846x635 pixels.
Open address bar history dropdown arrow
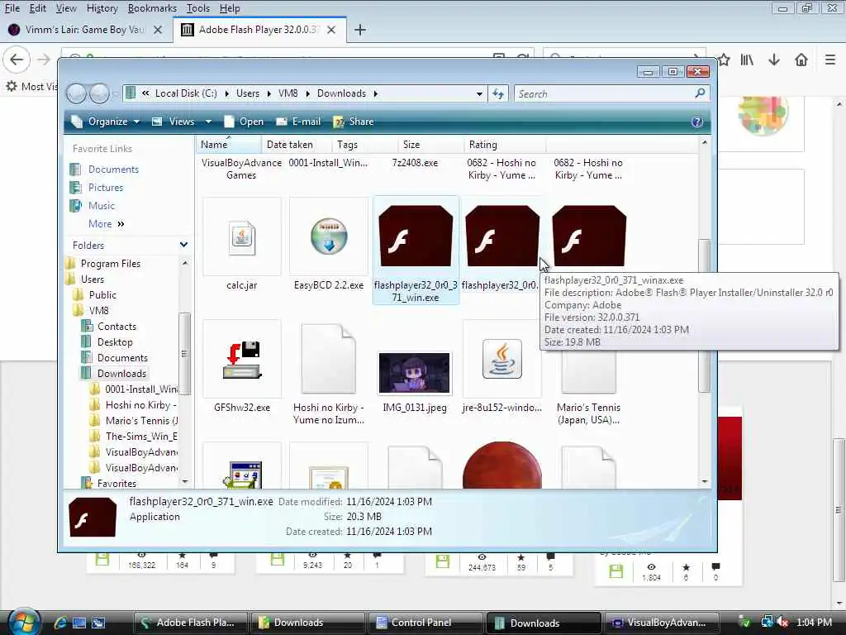[x=479, y=94]
